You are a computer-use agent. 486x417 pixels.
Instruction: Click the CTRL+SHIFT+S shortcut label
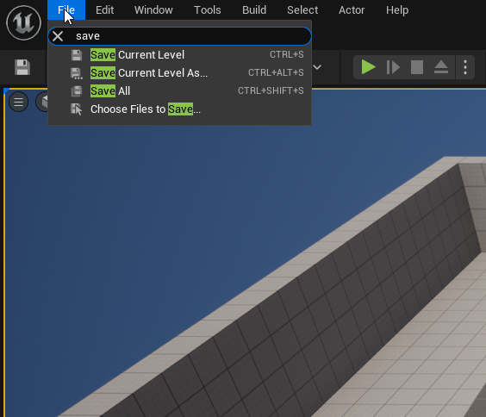coord(271,90)
